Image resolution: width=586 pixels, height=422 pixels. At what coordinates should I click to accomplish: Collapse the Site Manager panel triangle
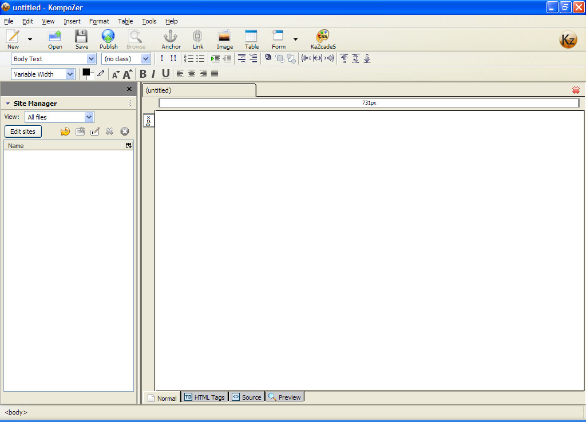click(x=7, y=103)
